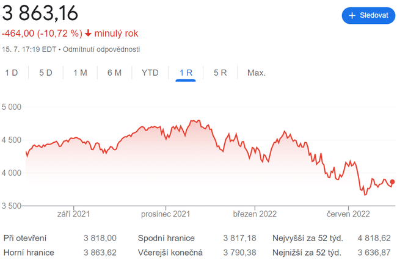Switch to the 5 R range tab
The width and height of the screenshot is (397, 263).
tap(220, 73)
